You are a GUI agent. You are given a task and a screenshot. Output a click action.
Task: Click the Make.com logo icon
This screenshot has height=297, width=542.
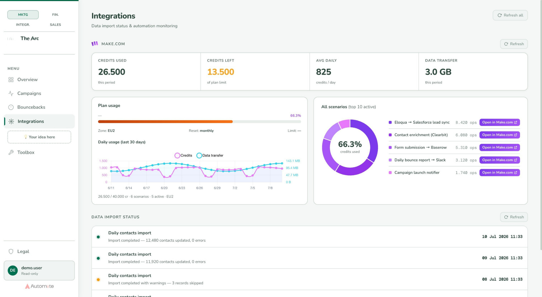tap(95, 44)
